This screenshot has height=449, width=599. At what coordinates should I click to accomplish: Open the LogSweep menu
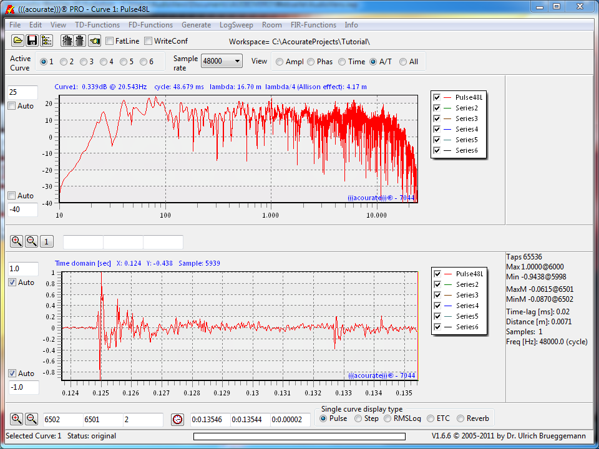(236, 25)
